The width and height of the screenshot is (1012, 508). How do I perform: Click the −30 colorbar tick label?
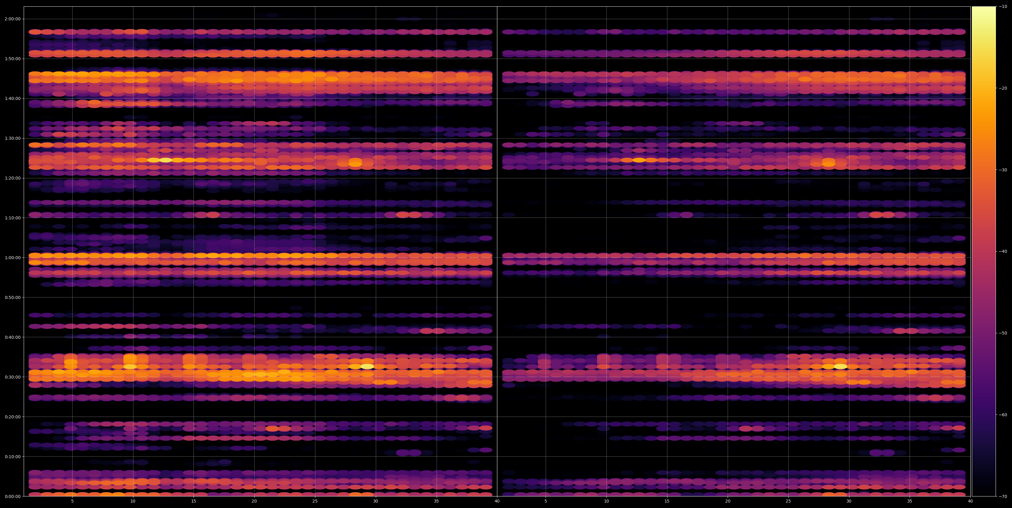pyautogui.click(x=1003, y=170)
